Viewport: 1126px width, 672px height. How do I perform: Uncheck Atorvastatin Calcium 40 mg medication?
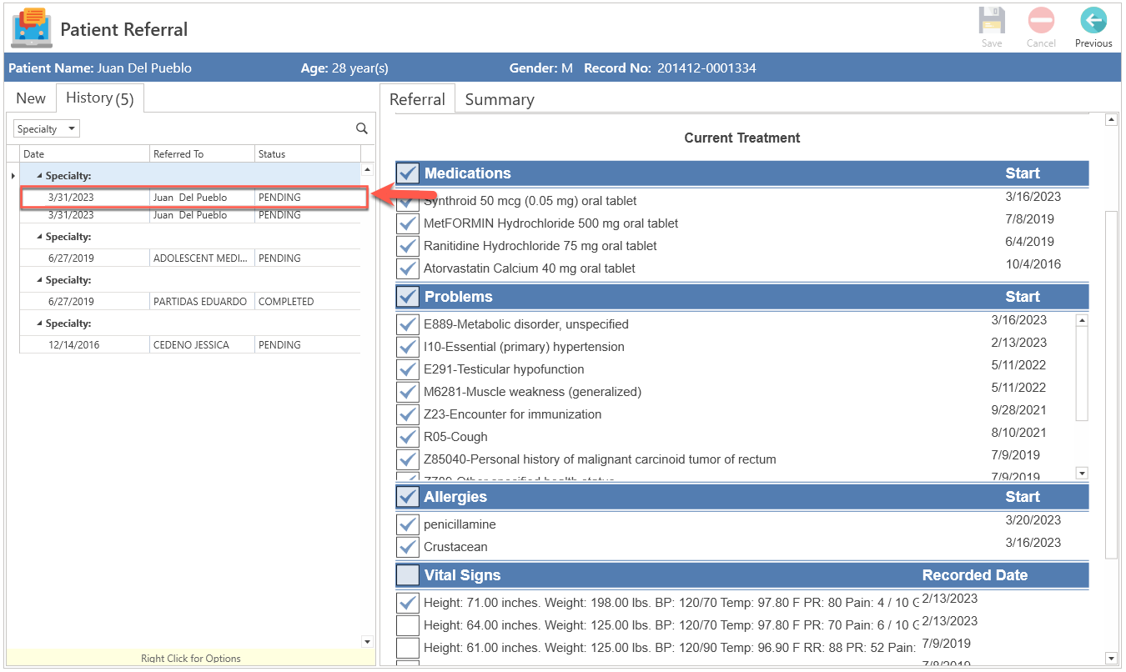[408, 268]
